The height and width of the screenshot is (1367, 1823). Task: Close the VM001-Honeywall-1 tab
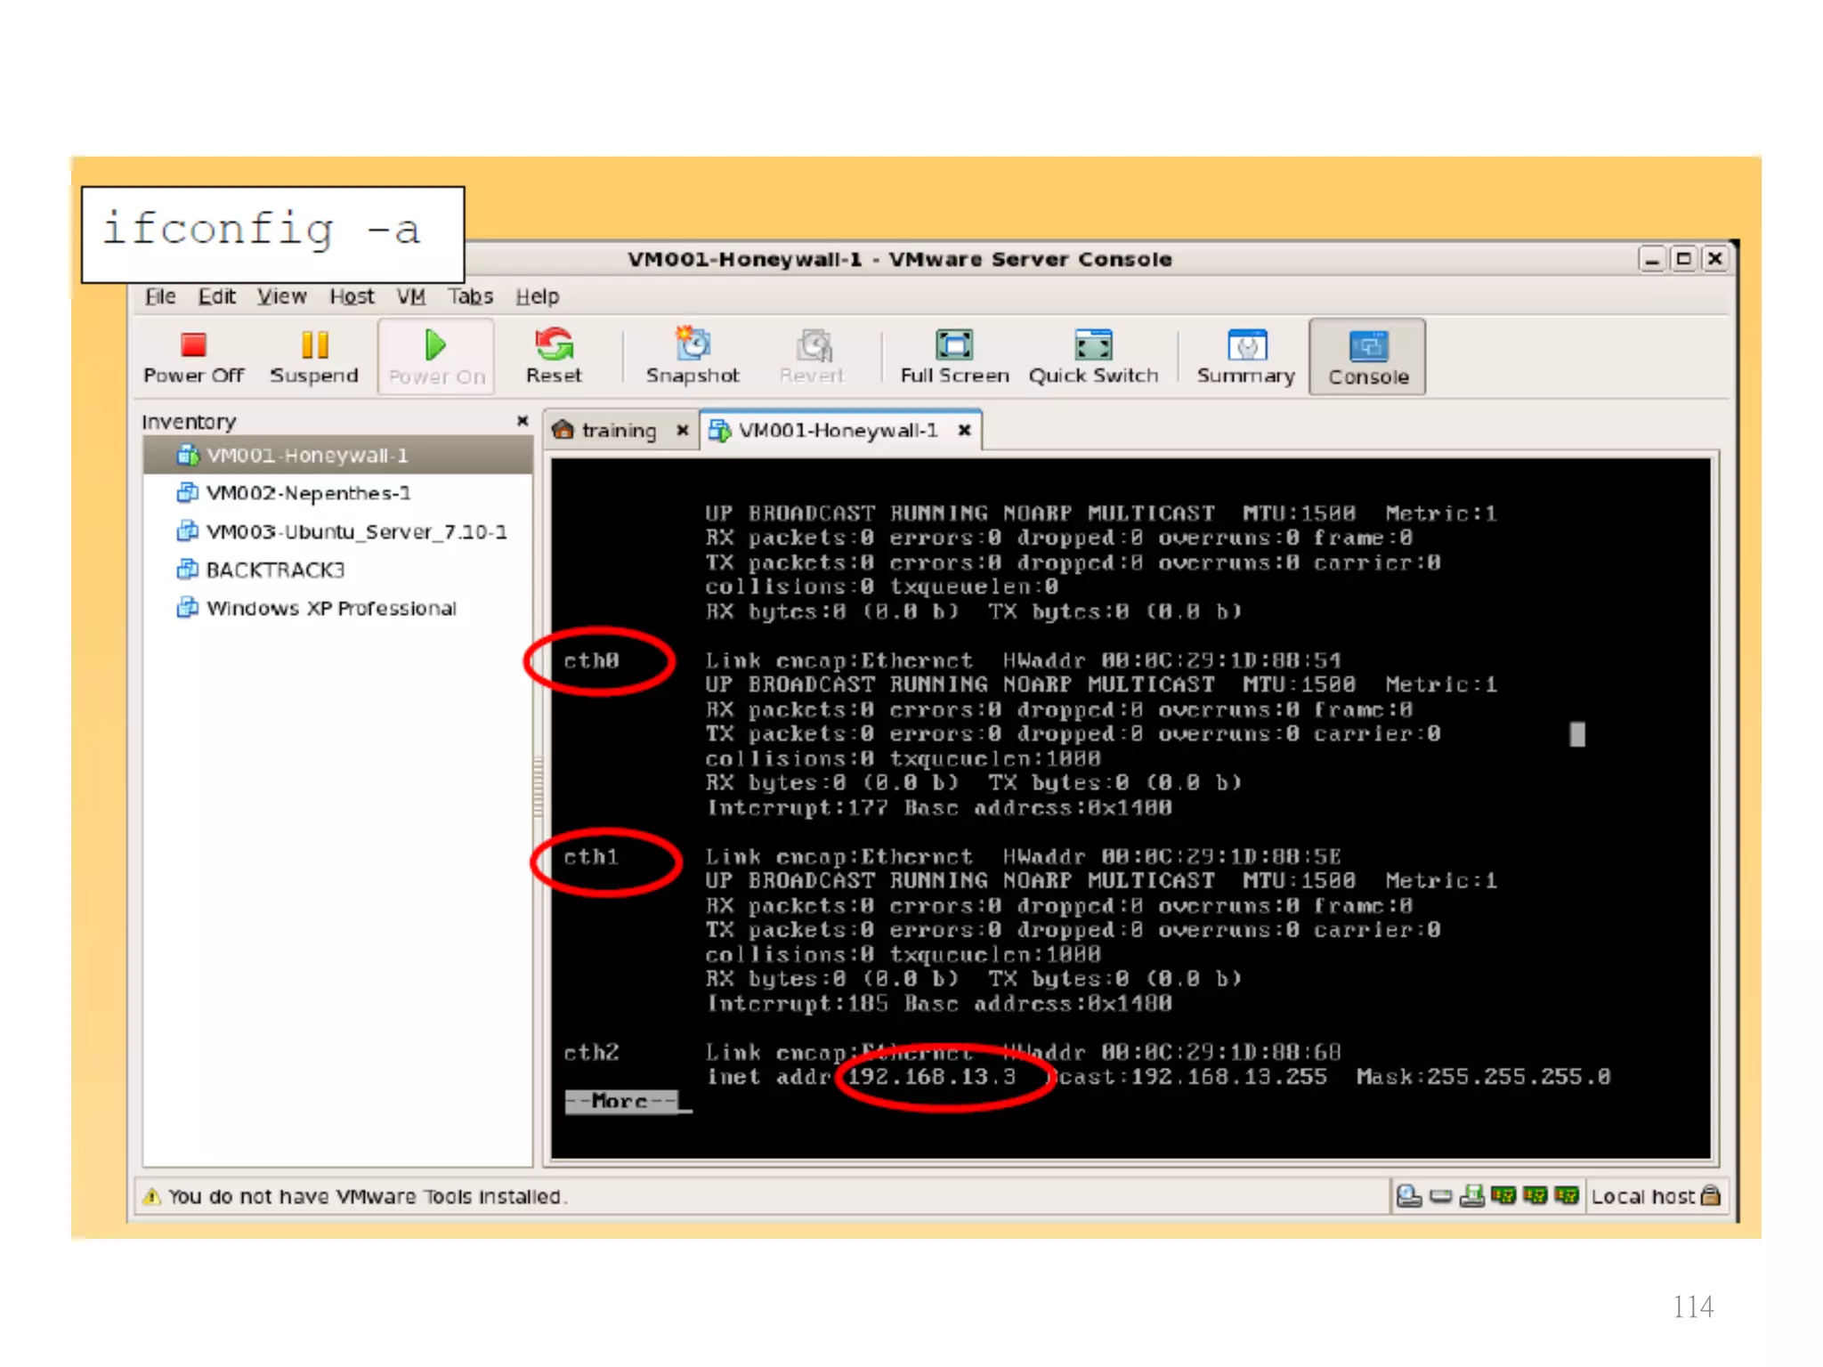964,431
